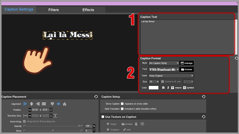Click browse for texture image

[127, 124]
